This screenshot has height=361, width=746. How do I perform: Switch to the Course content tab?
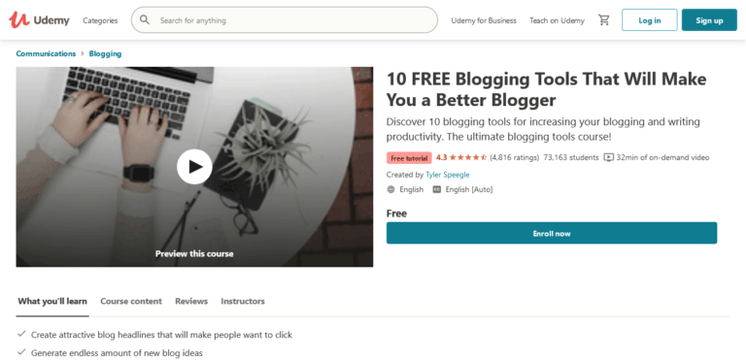(131, 301)
